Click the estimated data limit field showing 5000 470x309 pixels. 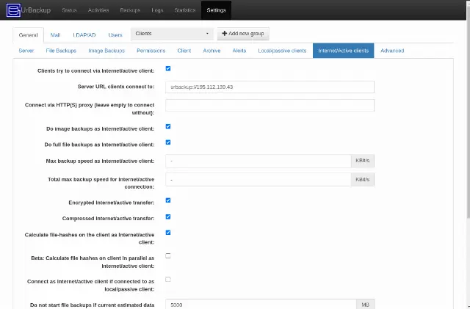tap(261, 304)
